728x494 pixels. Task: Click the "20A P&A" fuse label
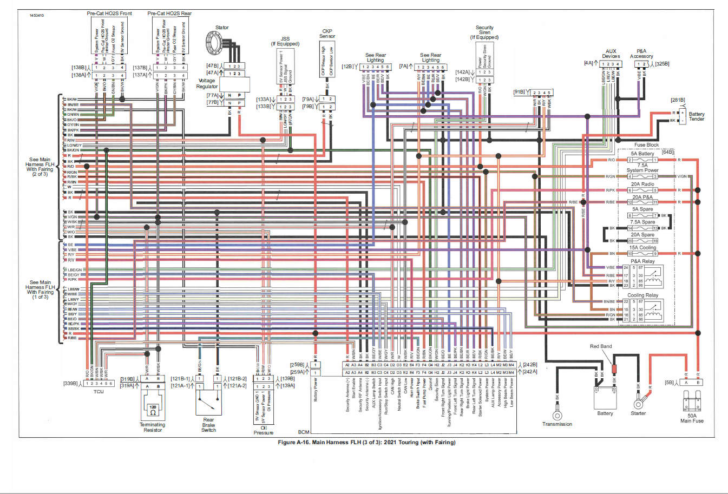pyautogui.click(x=642, y=197)
